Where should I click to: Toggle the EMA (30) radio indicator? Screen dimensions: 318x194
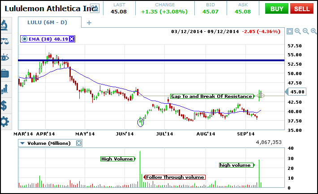pyautogui.click(x=25, y=39)
